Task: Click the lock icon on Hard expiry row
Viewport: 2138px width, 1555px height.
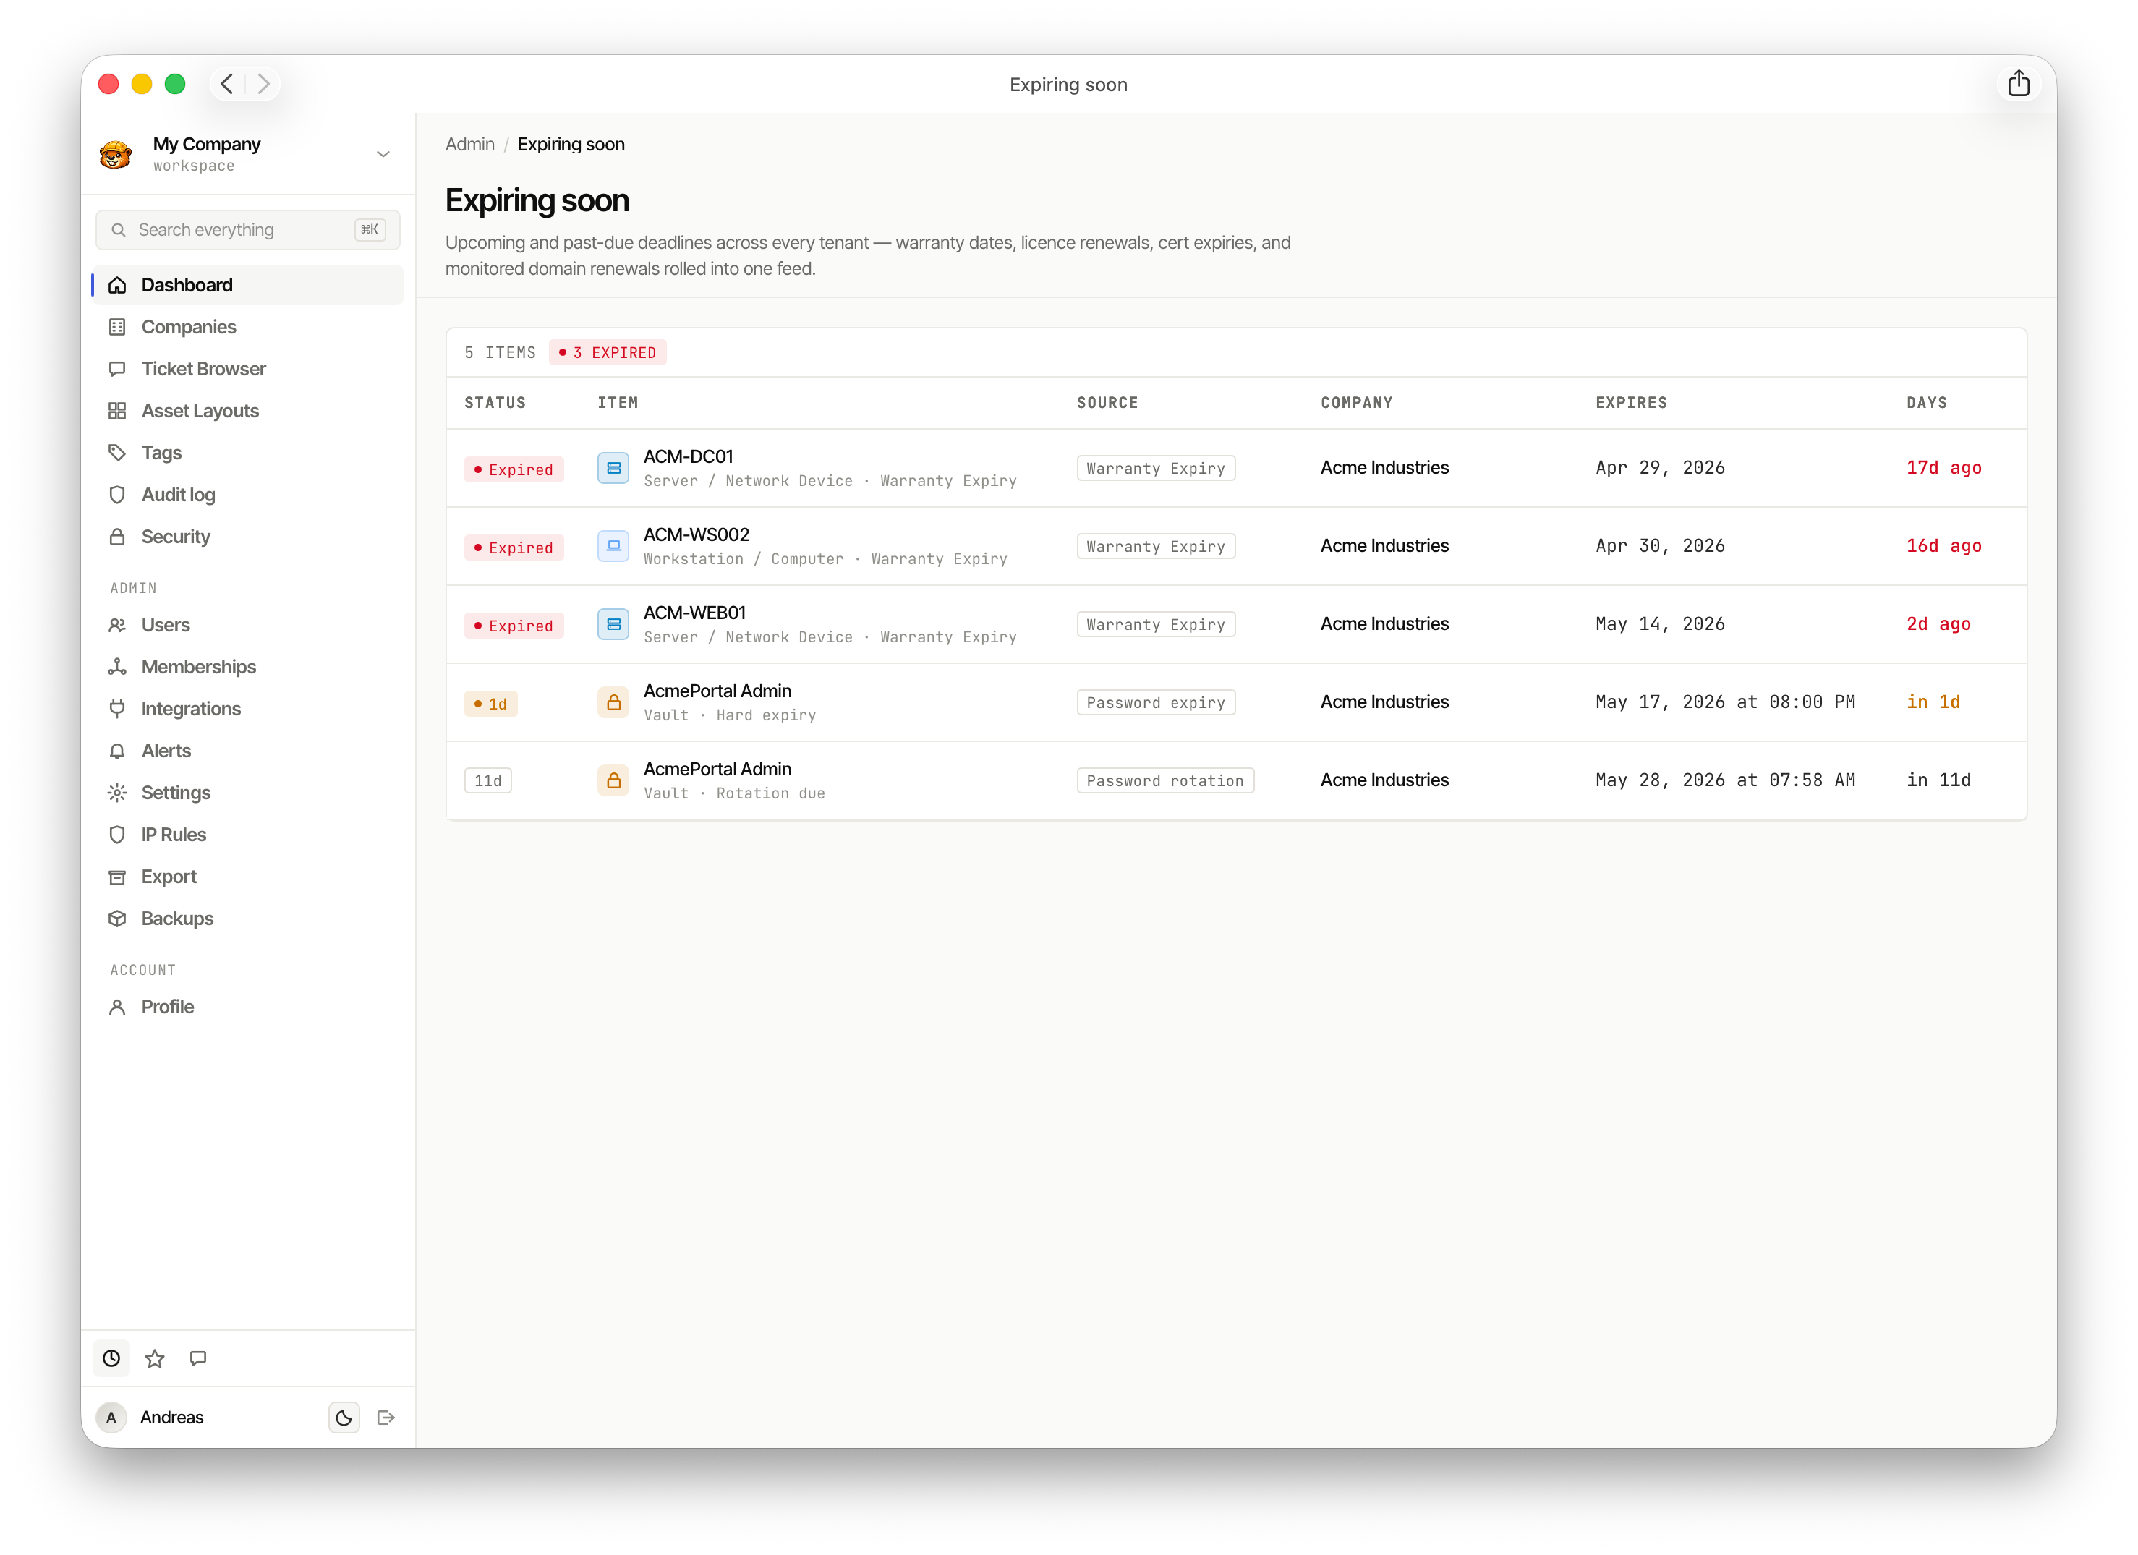Action: (613, 702)
